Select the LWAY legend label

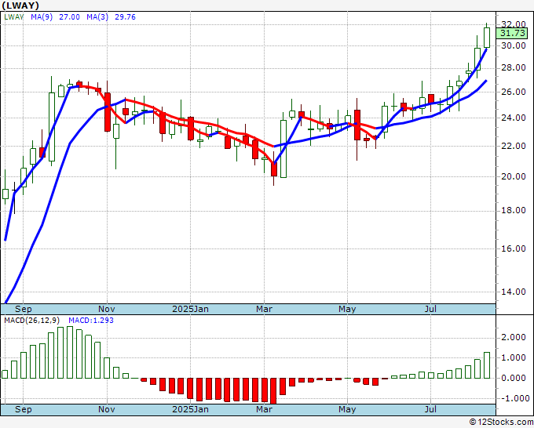[13, 17]
